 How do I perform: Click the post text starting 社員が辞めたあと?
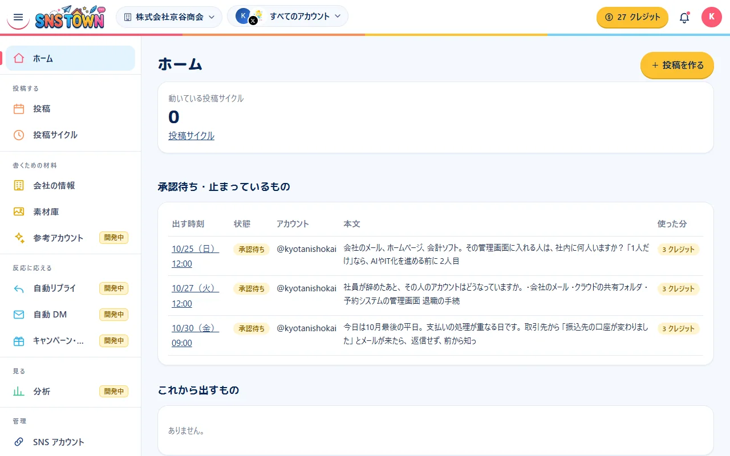coord(496,294)
